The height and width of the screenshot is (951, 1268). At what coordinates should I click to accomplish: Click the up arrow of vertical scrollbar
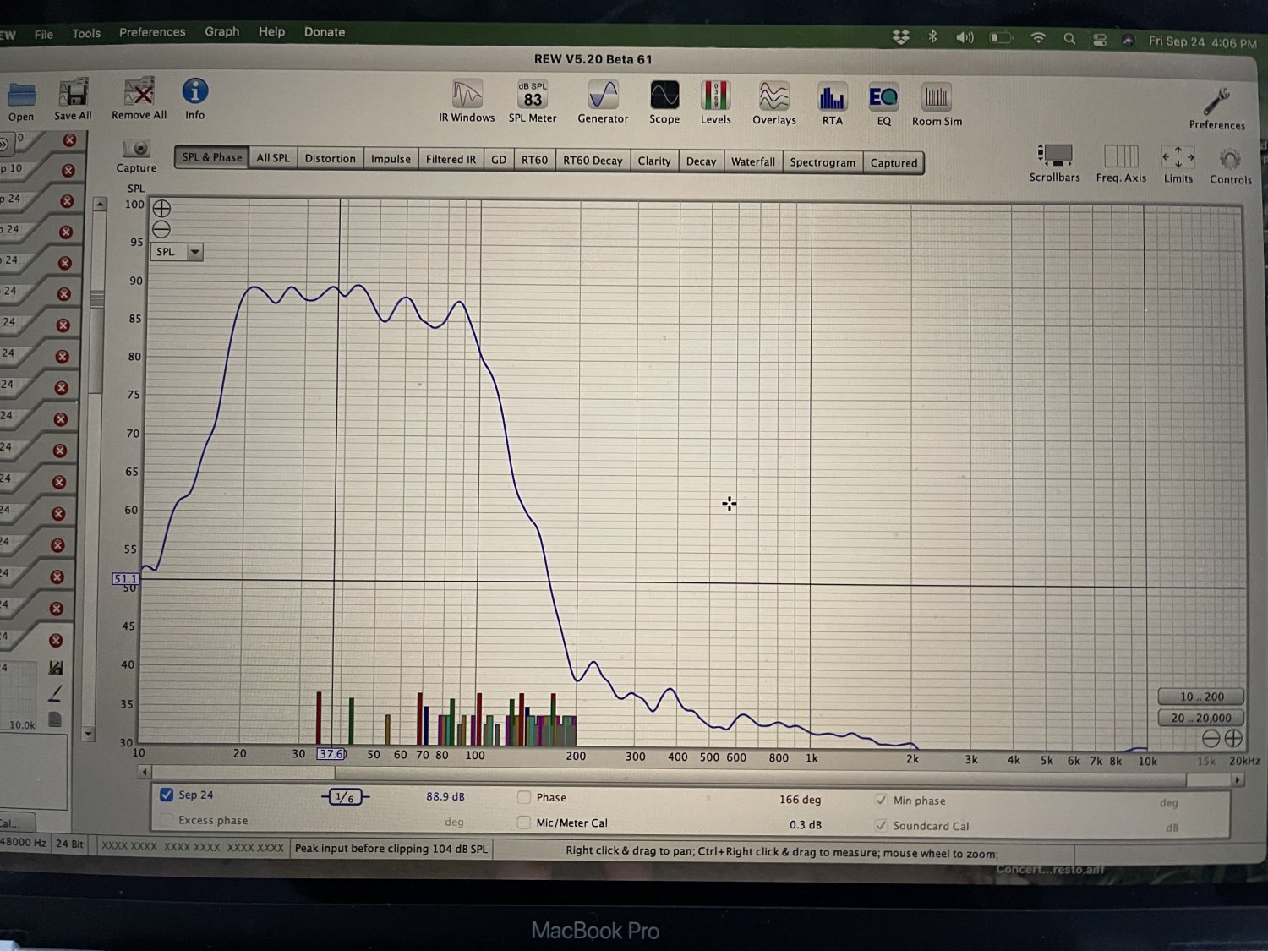[x=101, y=204]
